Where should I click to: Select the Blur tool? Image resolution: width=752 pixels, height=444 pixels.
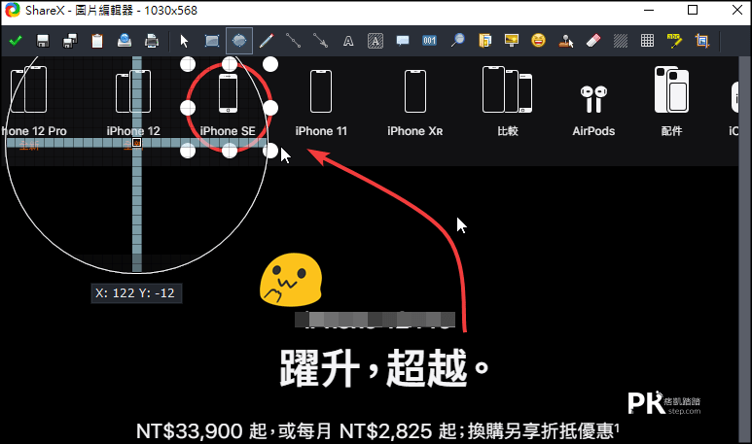tap(620, 41)
